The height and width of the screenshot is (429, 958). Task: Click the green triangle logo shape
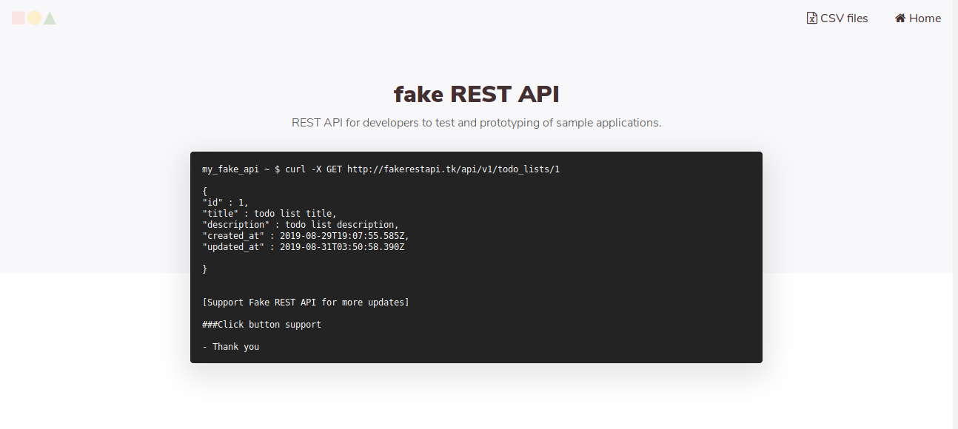tap(49, 18)
